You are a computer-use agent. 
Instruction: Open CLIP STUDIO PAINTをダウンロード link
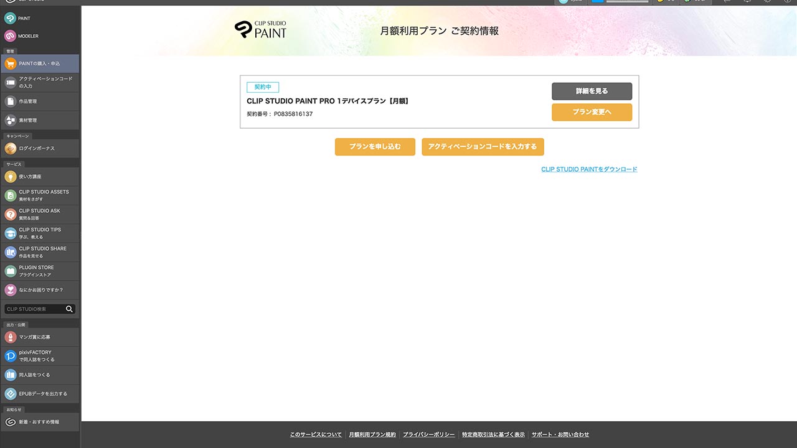click(x=589, y=169)
